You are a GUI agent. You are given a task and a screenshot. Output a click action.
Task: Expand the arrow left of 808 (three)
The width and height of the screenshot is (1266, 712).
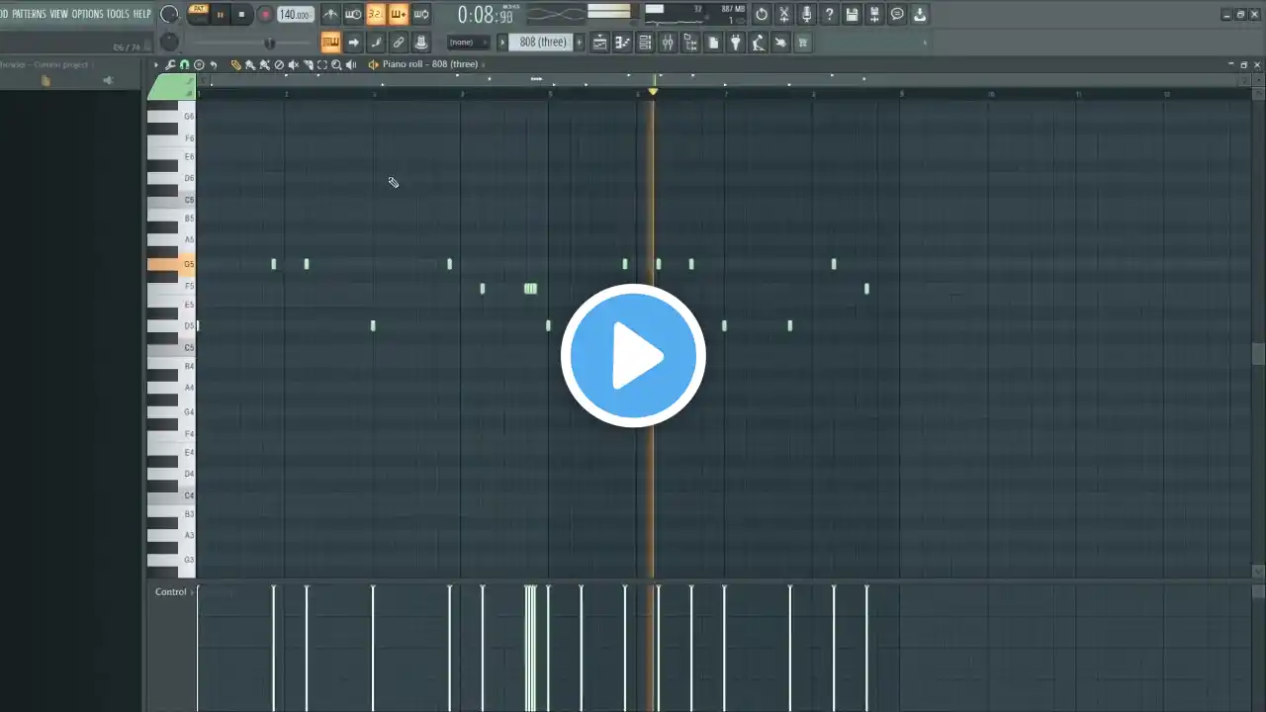[502, 43]
